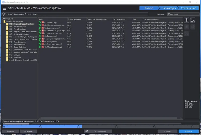Click the add files plus icon
201x135 pixels.
point(186,20)
